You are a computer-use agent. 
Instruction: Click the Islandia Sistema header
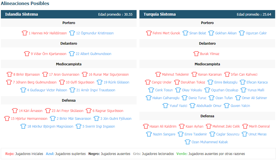pyautogui.click(x=69, y=14)
